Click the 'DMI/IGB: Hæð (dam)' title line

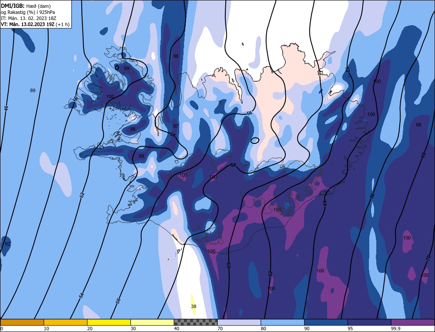pos(26,6)
